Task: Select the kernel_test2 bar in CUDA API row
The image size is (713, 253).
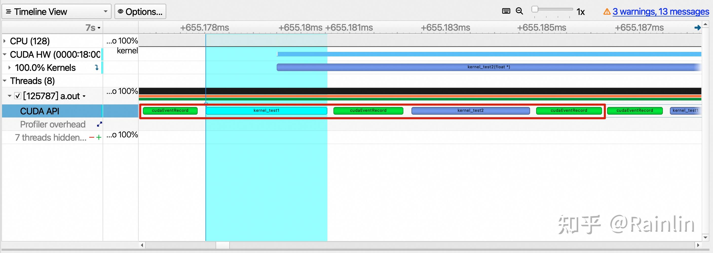Action: (x=471, y=110)
